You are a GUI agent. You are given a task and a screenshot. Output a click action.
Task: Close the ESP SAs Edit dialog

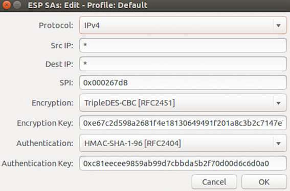[7, 5]
